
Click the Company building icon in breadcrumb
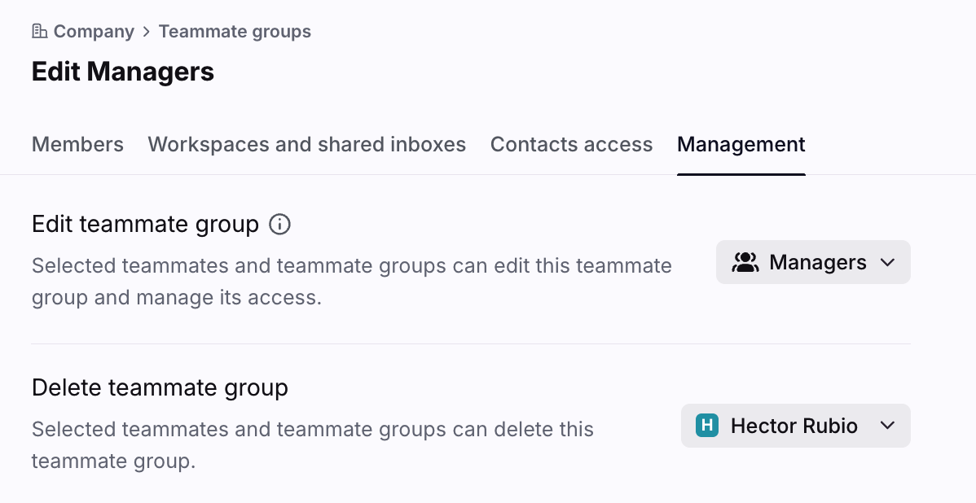[x=39, y=32]
